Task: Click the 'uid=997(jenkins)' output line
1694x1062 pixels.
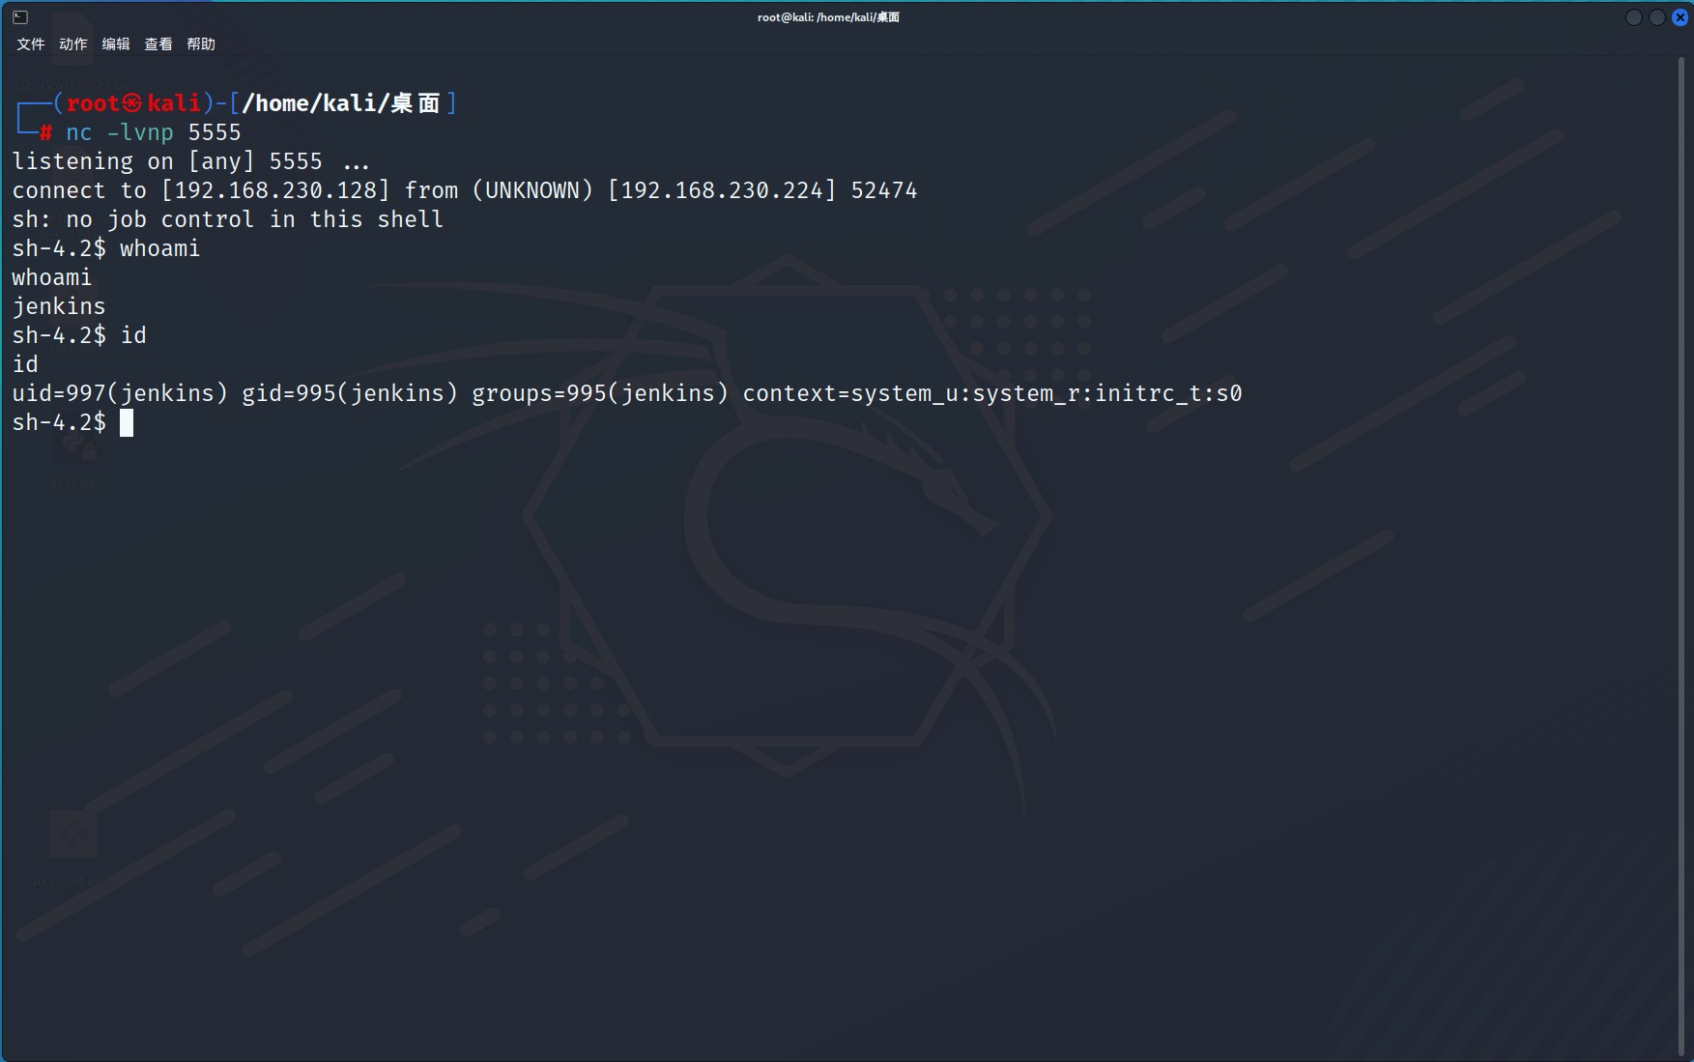Action: [x=627, y=393]
